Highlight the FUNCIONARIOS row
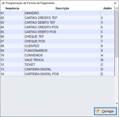Screen dimensions: 119x117 point(57,51)
